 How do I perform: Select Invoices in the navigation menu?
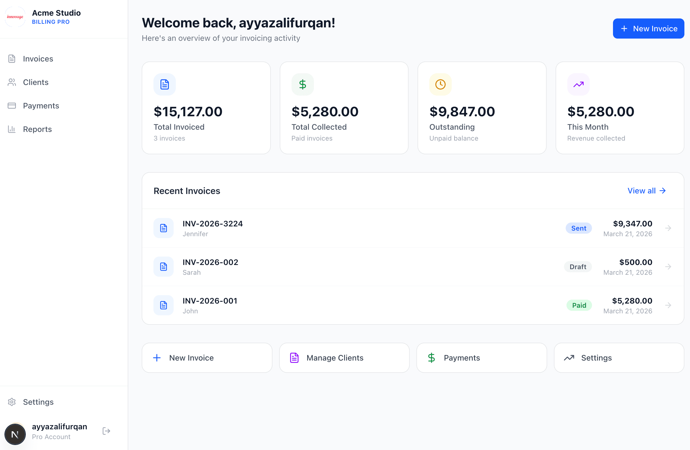coord(38,59)
